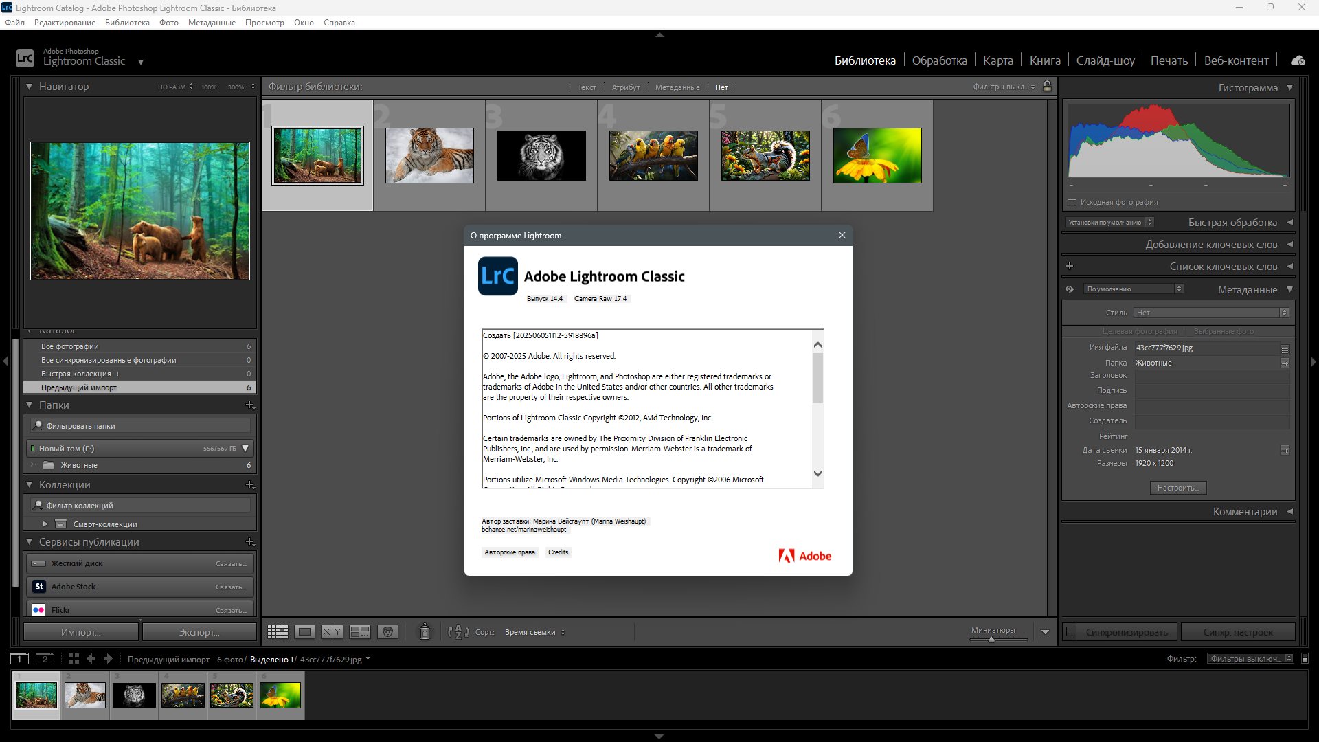Select white tiger thumbnail in grid
The height and width of the screenshot is (742, 1319).
pos(541,155)
